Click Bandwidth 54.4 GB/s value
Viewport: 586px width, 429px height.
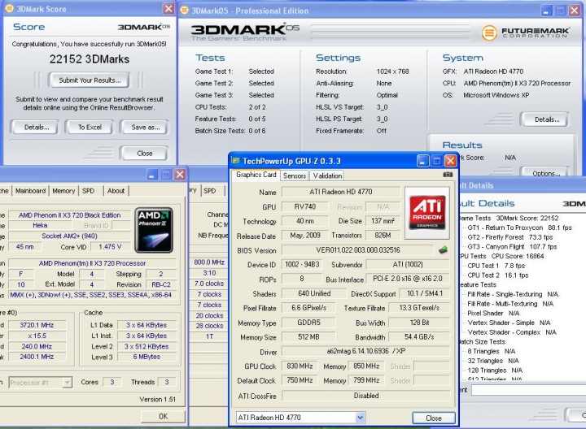[x=419, y=337]
